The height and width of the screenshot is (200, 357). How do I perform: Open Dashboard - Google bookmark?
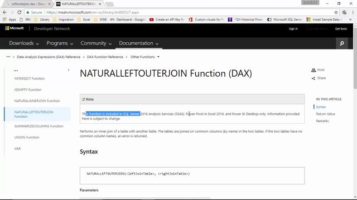128,20
